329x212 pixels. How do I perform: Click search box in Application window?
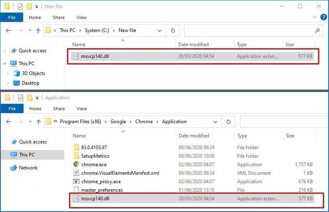(284, 122)
